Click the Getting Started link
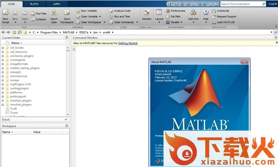The image size is (278, 167). coord(128,43)
